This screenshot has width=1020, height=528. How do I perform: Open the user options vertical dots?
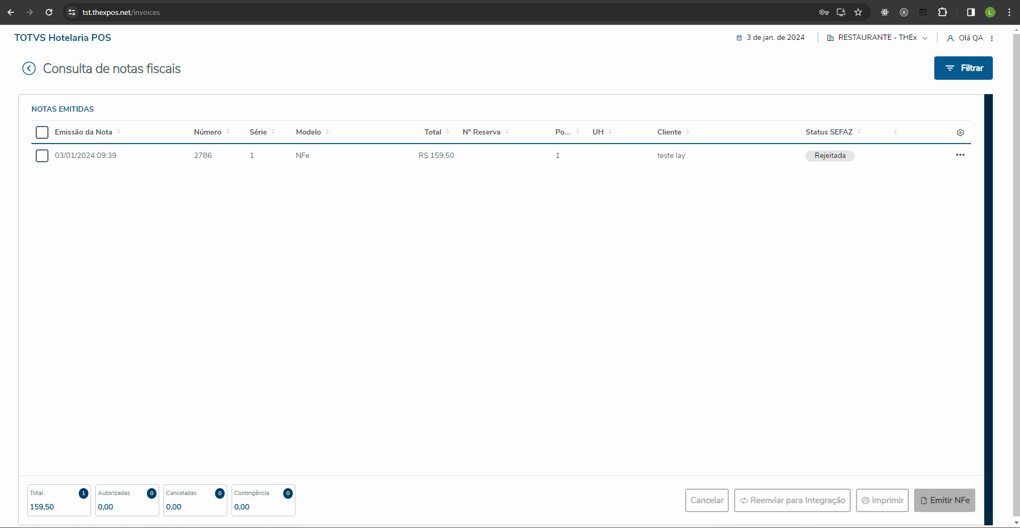click(x=992, y=38)
